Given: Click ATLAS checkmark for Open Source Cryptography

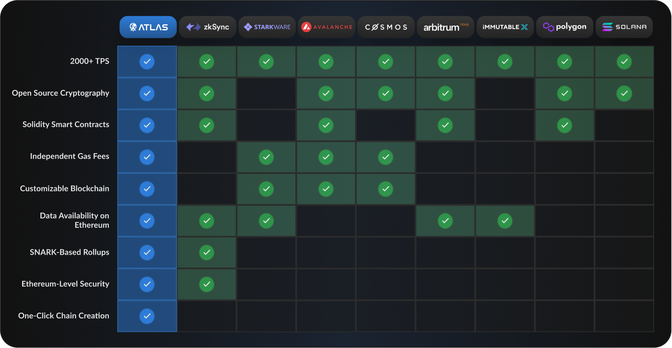Looking at the screenshot, I should tap(147, 93).
